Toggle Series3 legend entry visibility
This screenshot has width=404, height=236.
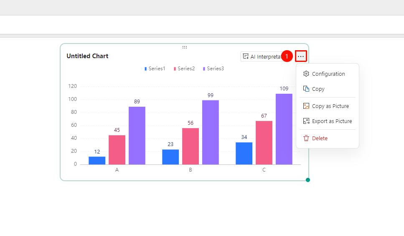213,69
